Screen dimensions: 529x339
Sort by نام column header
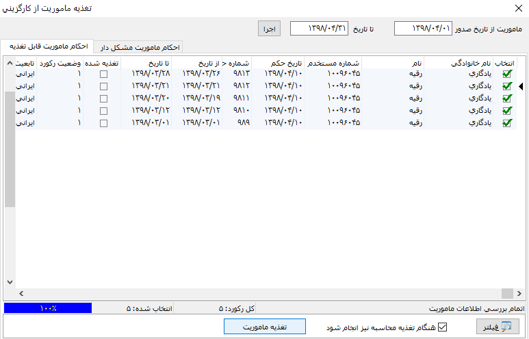click(393, 63)
